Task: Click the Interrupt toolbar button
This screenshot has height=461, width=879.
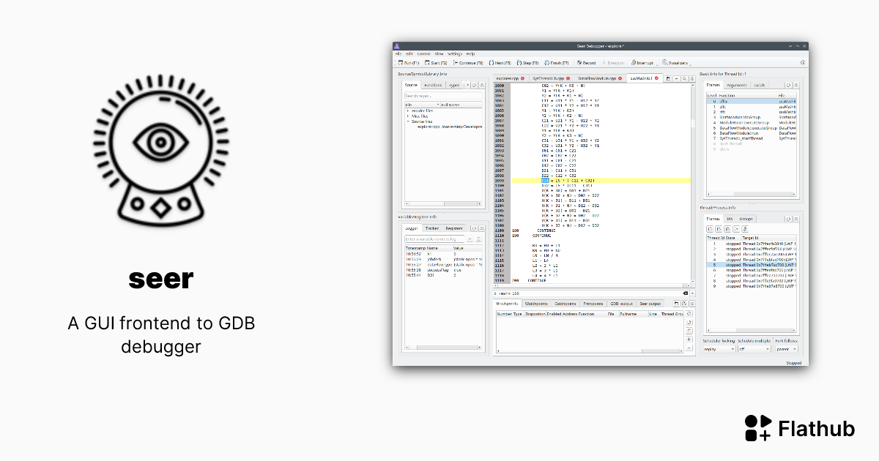Action: pyautogui.click(x=642, y=63)
